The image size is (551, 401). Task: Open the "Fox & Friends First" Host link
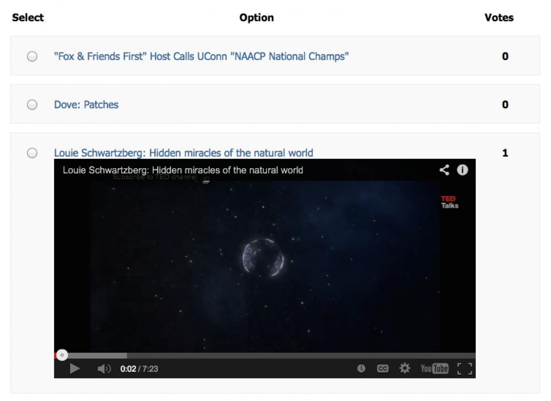201,56
